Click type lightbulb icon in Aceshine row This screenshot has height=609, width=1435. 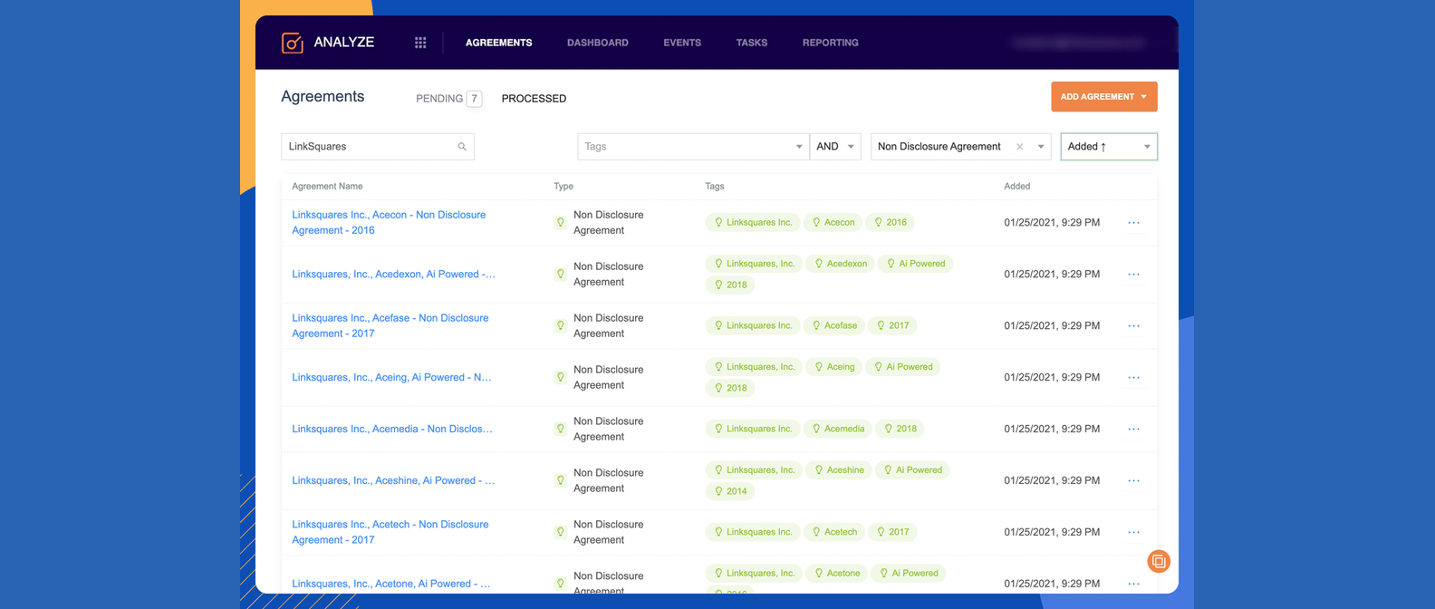[560, 481]
